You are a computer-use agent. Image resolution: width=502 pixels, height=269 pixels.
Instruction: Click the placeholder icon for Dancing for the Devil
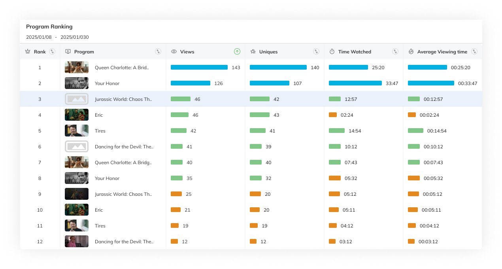[76, 146]
